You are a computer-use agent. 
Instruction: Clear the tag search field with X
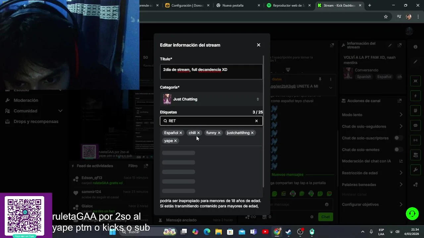tap(256, 121)
